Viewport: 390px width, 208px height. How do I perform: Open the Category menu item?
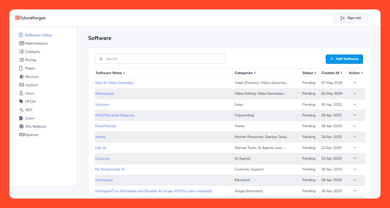coord(32,52)
